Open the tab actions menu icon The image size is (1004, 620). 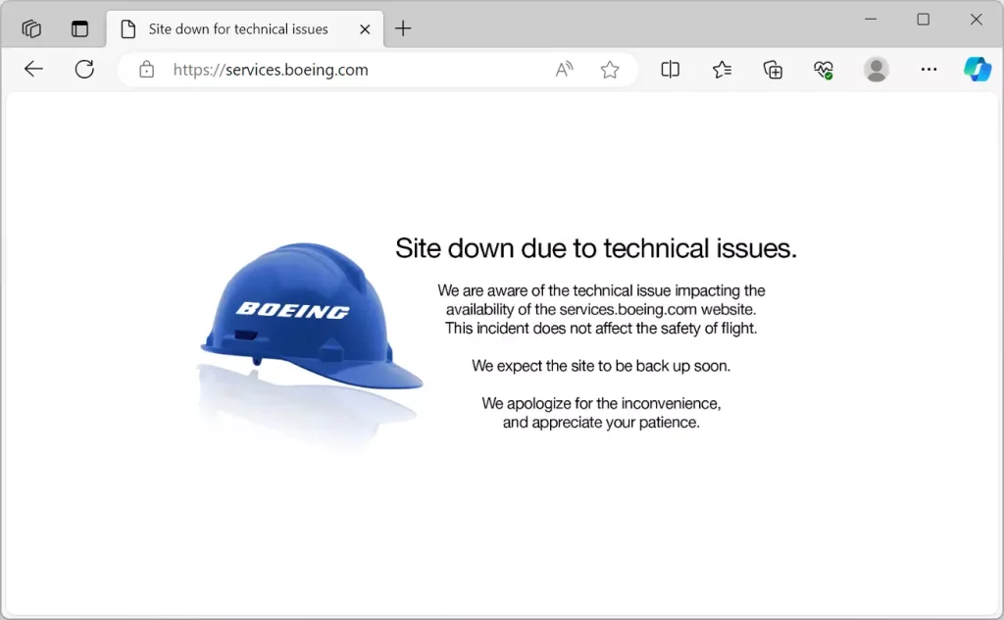79,28
